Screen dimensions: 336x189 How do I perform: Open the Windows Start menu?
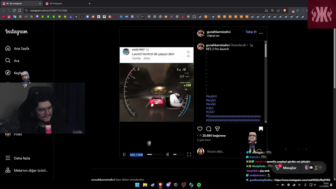pos(137,185)
